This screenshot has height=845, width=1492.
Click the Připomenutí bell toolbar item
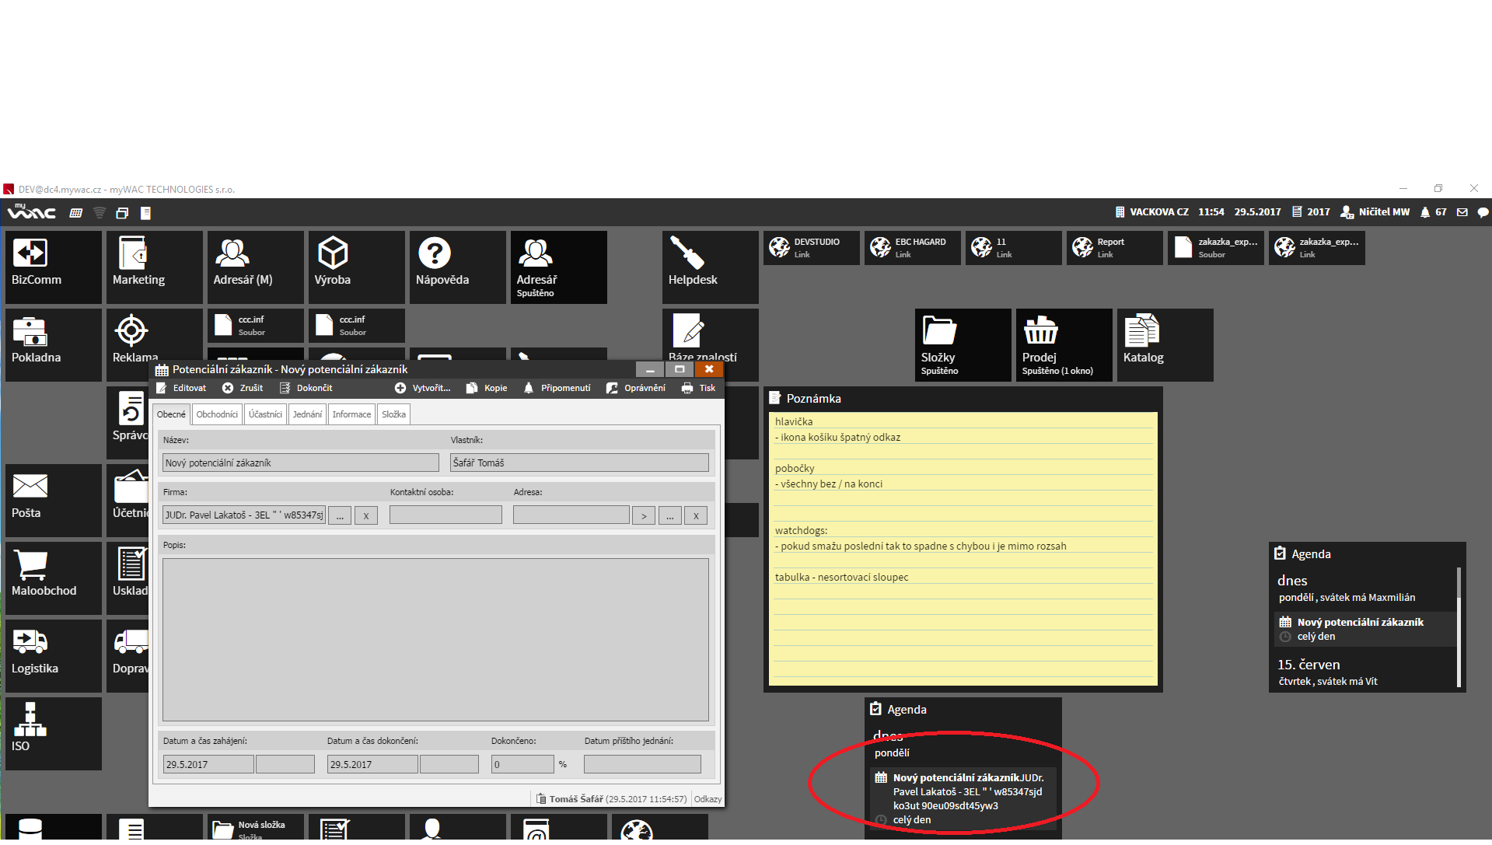click(x=557, y=388)
